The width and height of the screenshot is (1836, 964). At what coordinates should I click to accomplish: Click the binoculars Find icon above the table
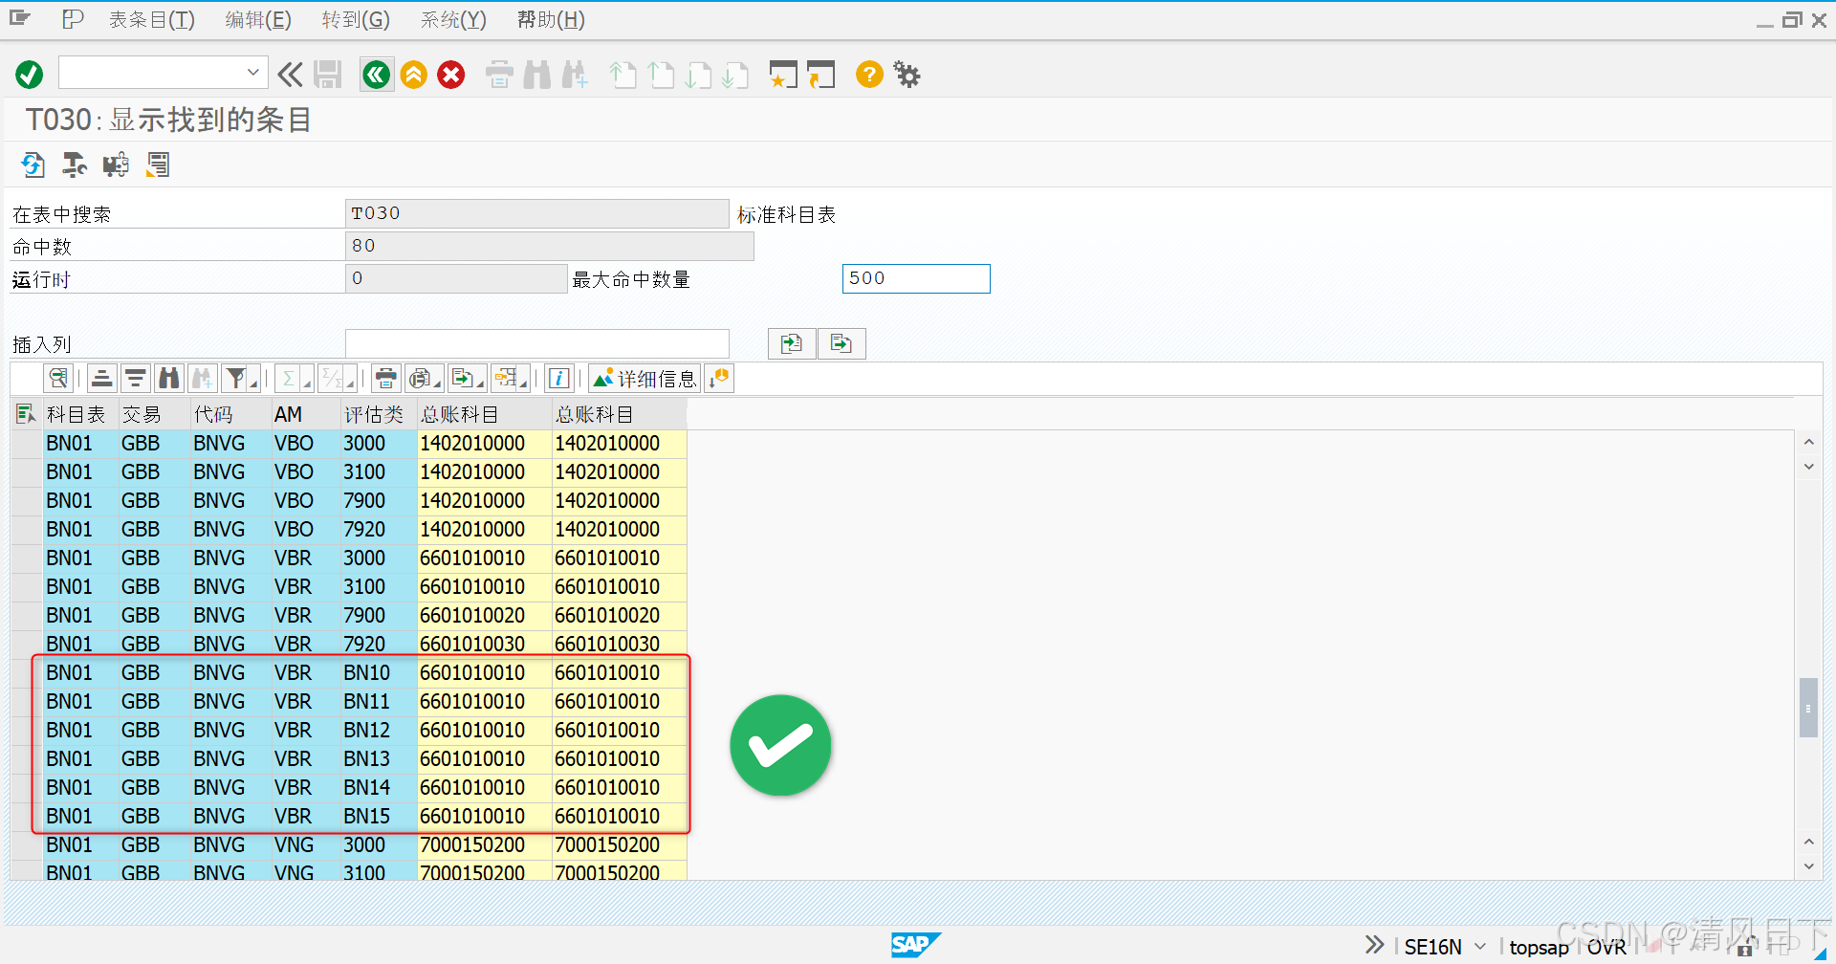click(168, 378)
